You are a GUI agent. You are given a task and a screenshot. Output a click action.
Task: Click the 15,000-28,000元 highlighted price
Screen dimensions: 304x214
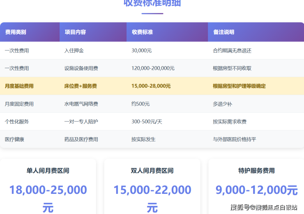[x=151, y=86]
